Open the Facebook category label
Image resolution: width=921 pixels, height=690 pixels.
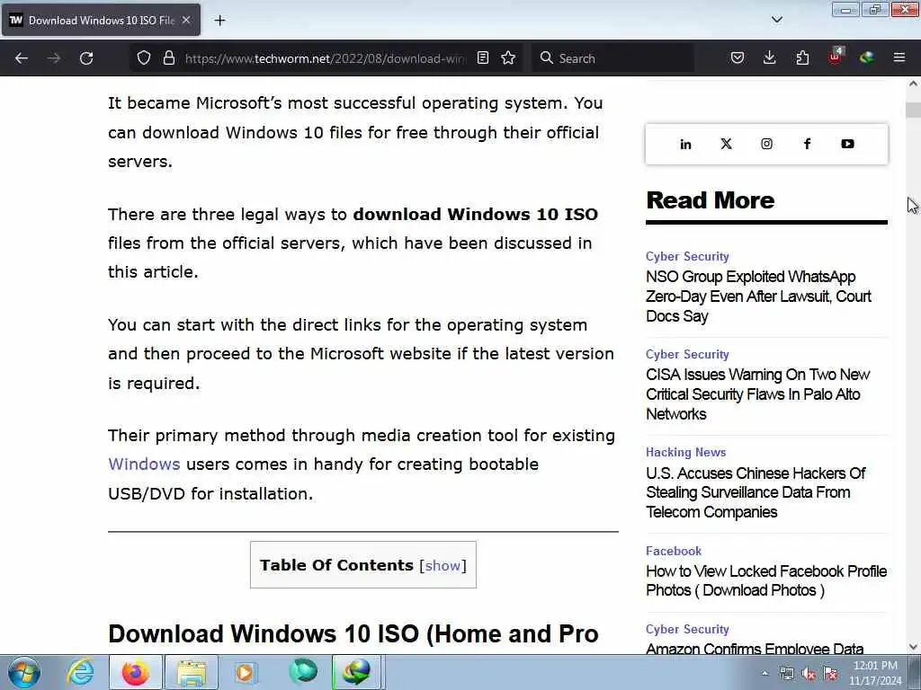tap(673, 551)
